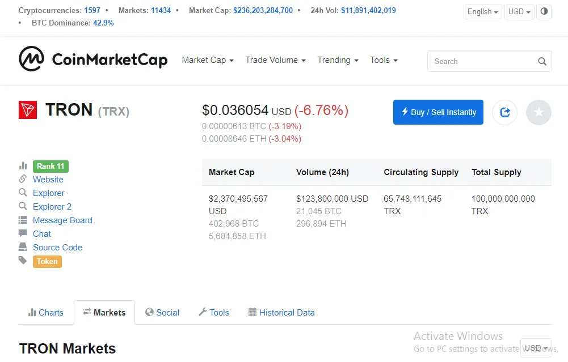Click Cryptocurrencies count 1597
The width and height of the screenshot is (568, 362).
tap(92, 11)
